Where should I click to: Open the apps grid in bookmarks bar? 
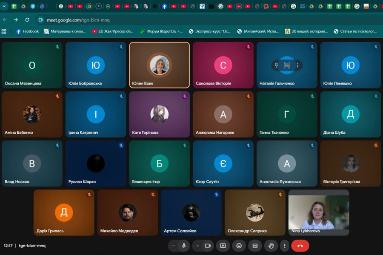[x=4, y=31]
